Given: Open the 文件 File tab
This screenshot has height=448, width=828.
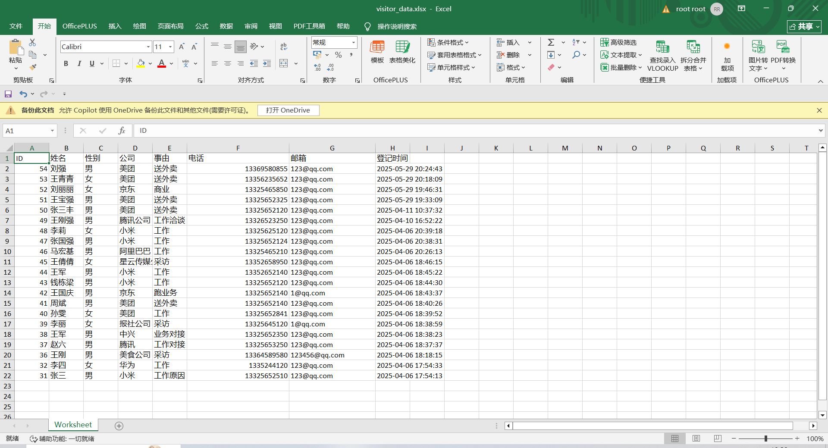Looking at the screenshot, I should coord(16,26).
